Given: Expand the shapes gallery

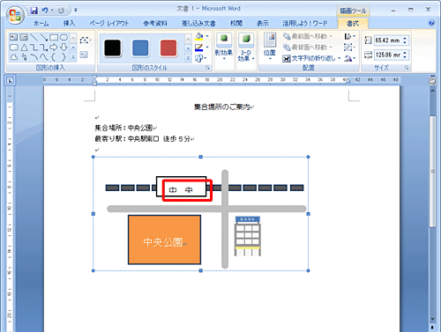Looking at the screenshot, I should pyautogui.click(x=73, y=57).
